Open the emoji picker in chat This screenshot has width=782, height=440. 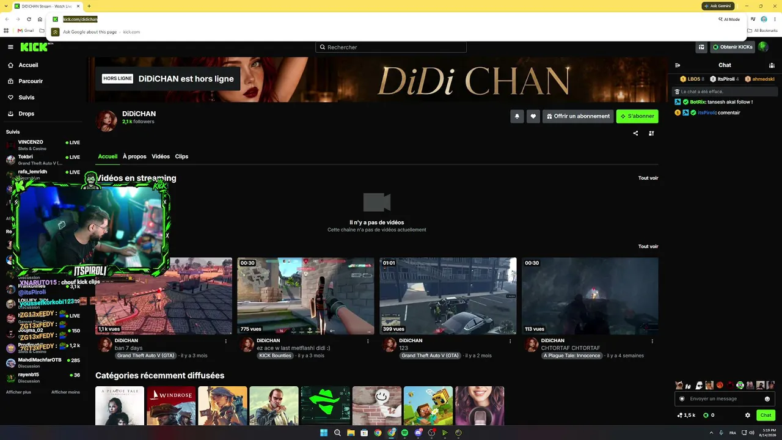click(x=767, y=399)
